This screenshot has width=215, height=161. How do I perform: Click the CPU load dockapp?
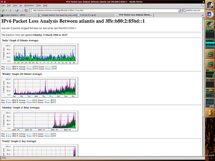(x=210, y=74)
